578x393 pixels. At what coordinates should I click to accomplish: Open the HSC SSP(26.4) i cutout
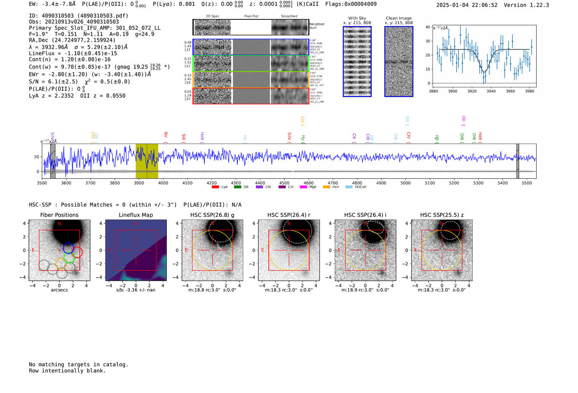tap(365, 250)
